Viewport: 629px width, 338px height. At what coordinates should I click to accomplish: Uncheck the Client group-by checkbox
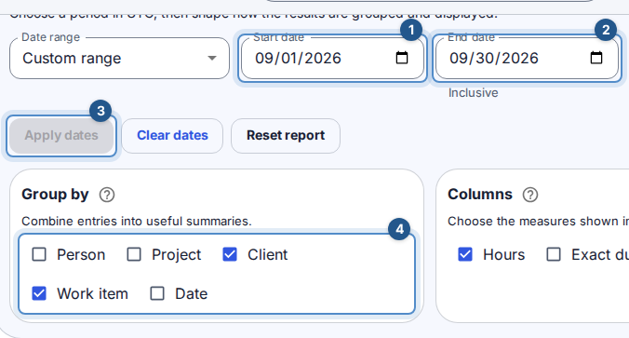230,254
